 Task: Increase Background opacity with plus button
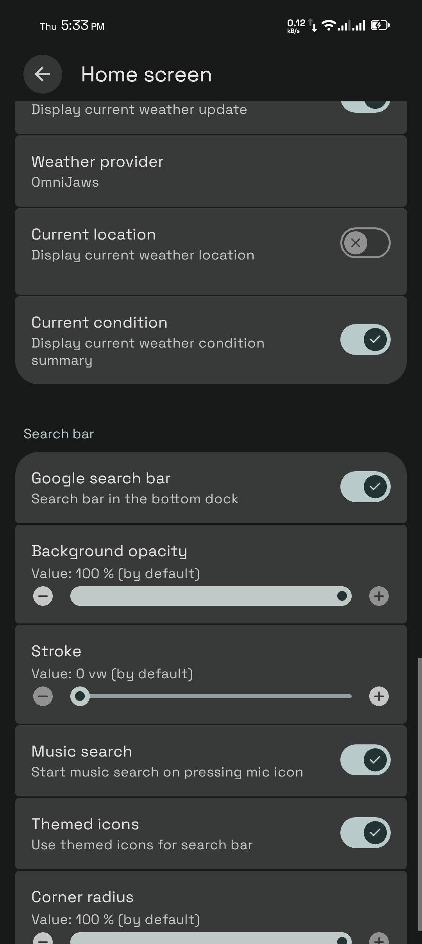point(379,596)
